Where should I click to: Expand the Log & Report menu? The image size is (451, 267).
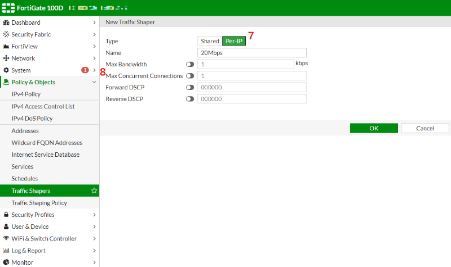tap(94, 251)
